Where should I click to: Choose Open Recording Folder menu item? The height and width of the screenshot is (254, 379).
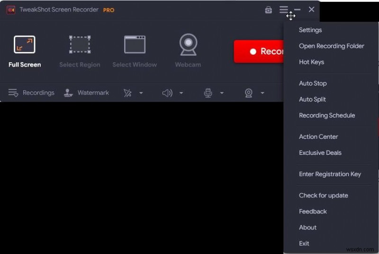point(331,46)
